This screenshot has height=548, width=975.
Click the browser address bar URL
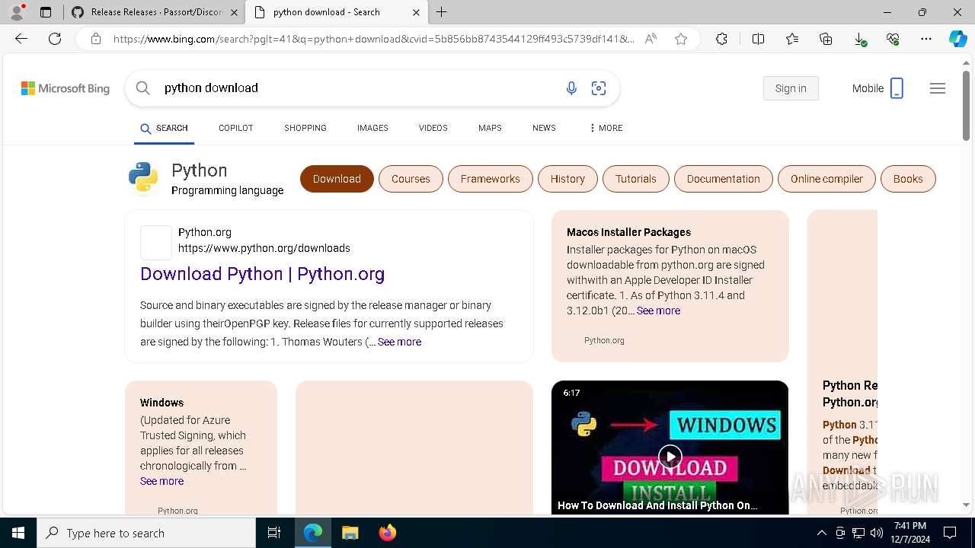point(373,39)
